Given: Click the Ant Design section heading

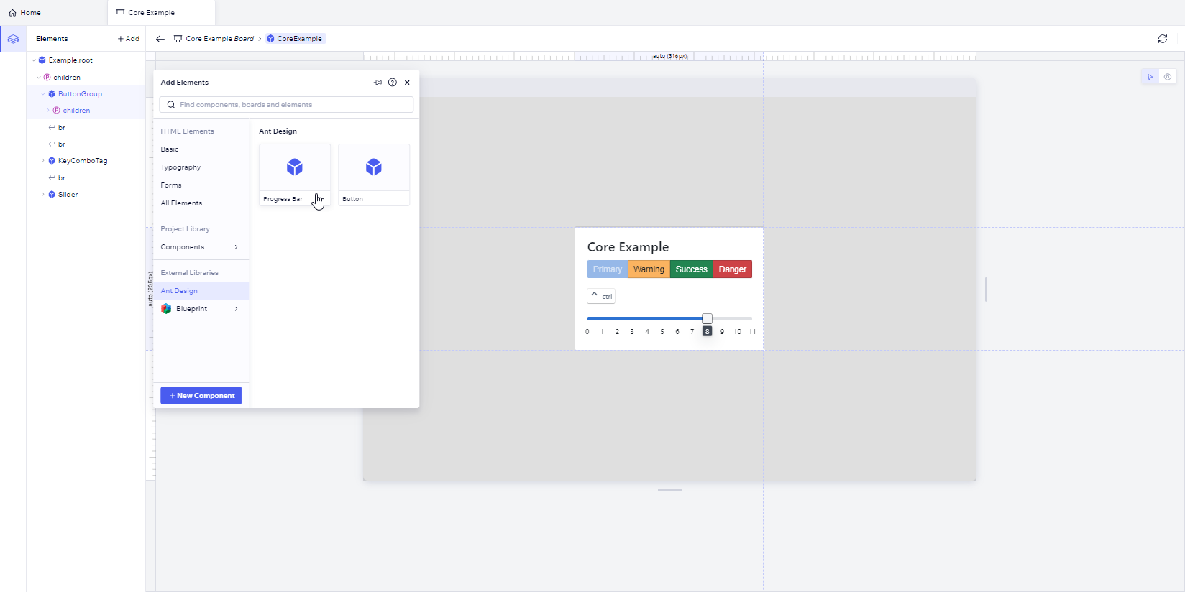Looking at the screenshot, I should pyautogui.click(x=278, y=131).
